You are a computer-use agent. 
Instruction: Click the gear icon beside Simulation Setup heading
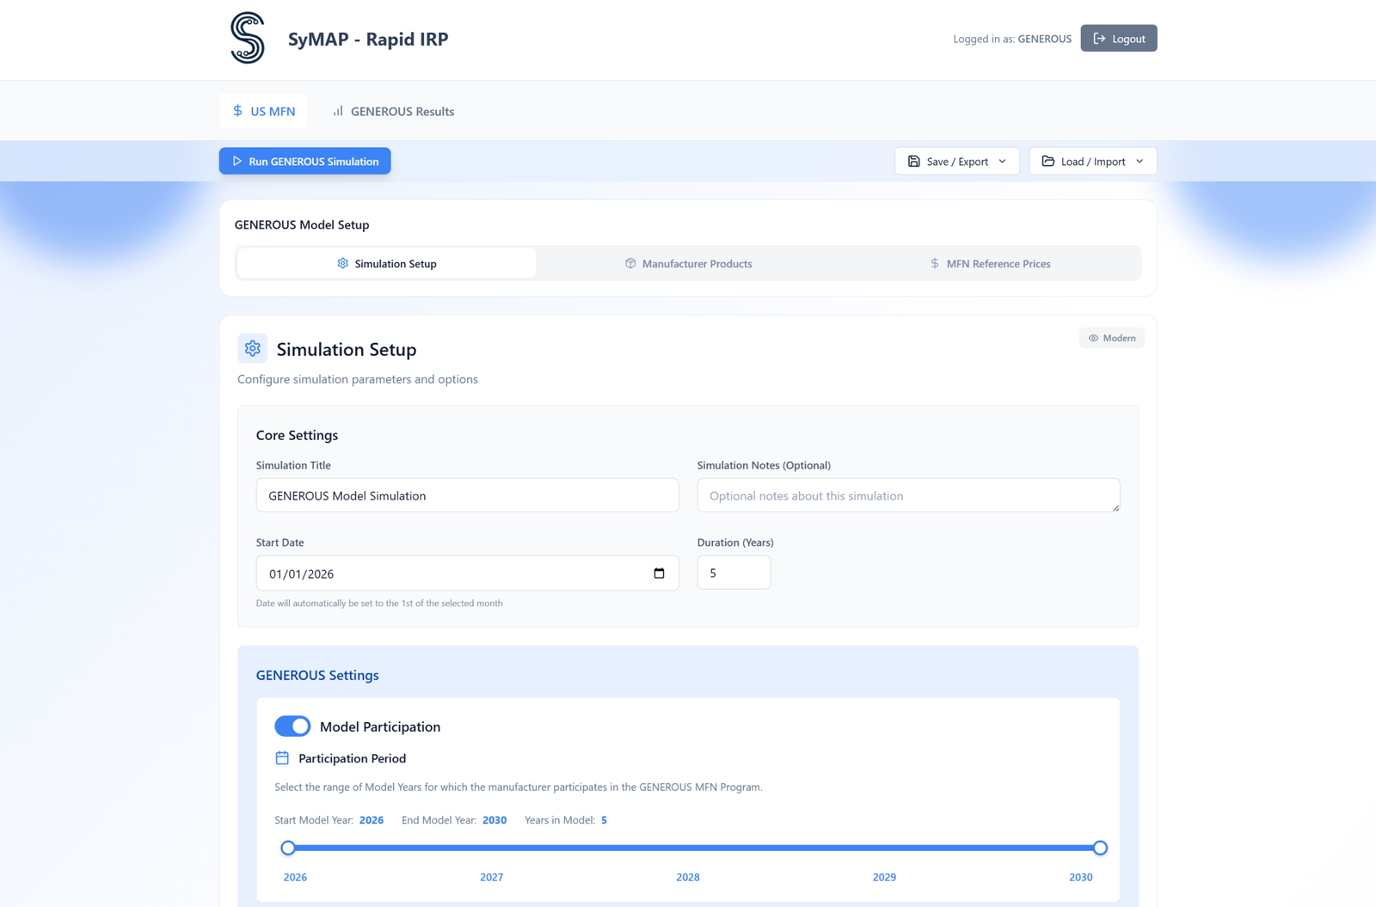(x=252, y=348)
